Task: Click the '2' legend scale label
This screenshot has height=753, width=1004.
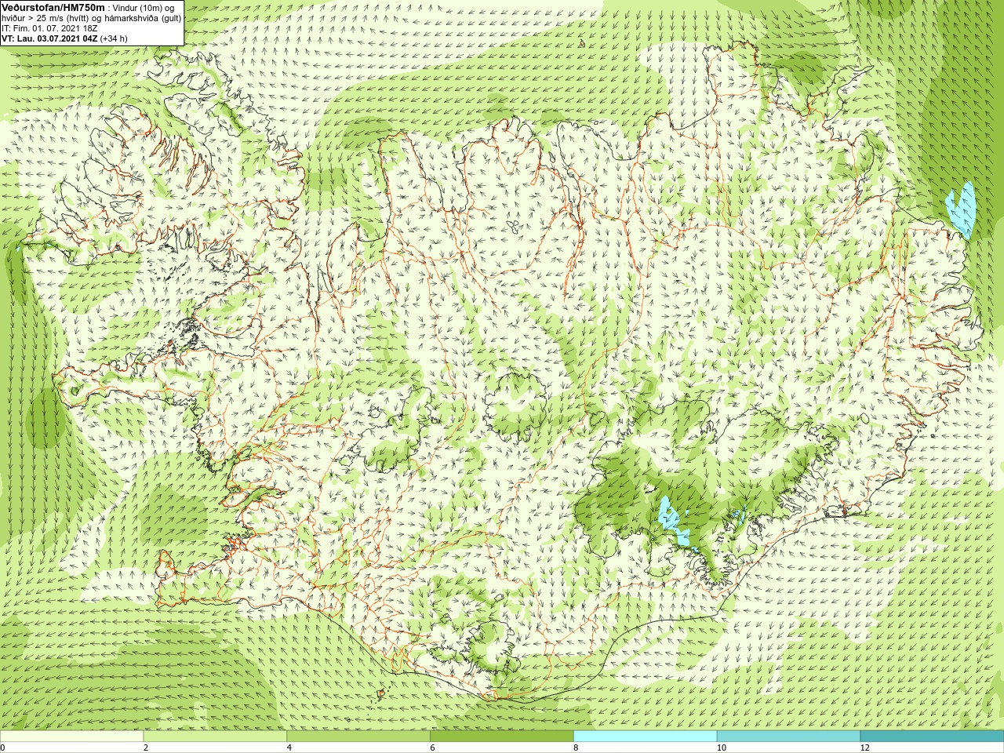Action: 146,748
